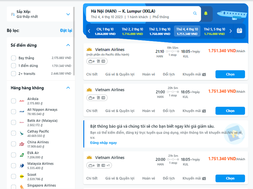This screenshot has height=189, width=253.
Task: Enable the Bay thẳng filter checkbox
Action: (13, 58)
